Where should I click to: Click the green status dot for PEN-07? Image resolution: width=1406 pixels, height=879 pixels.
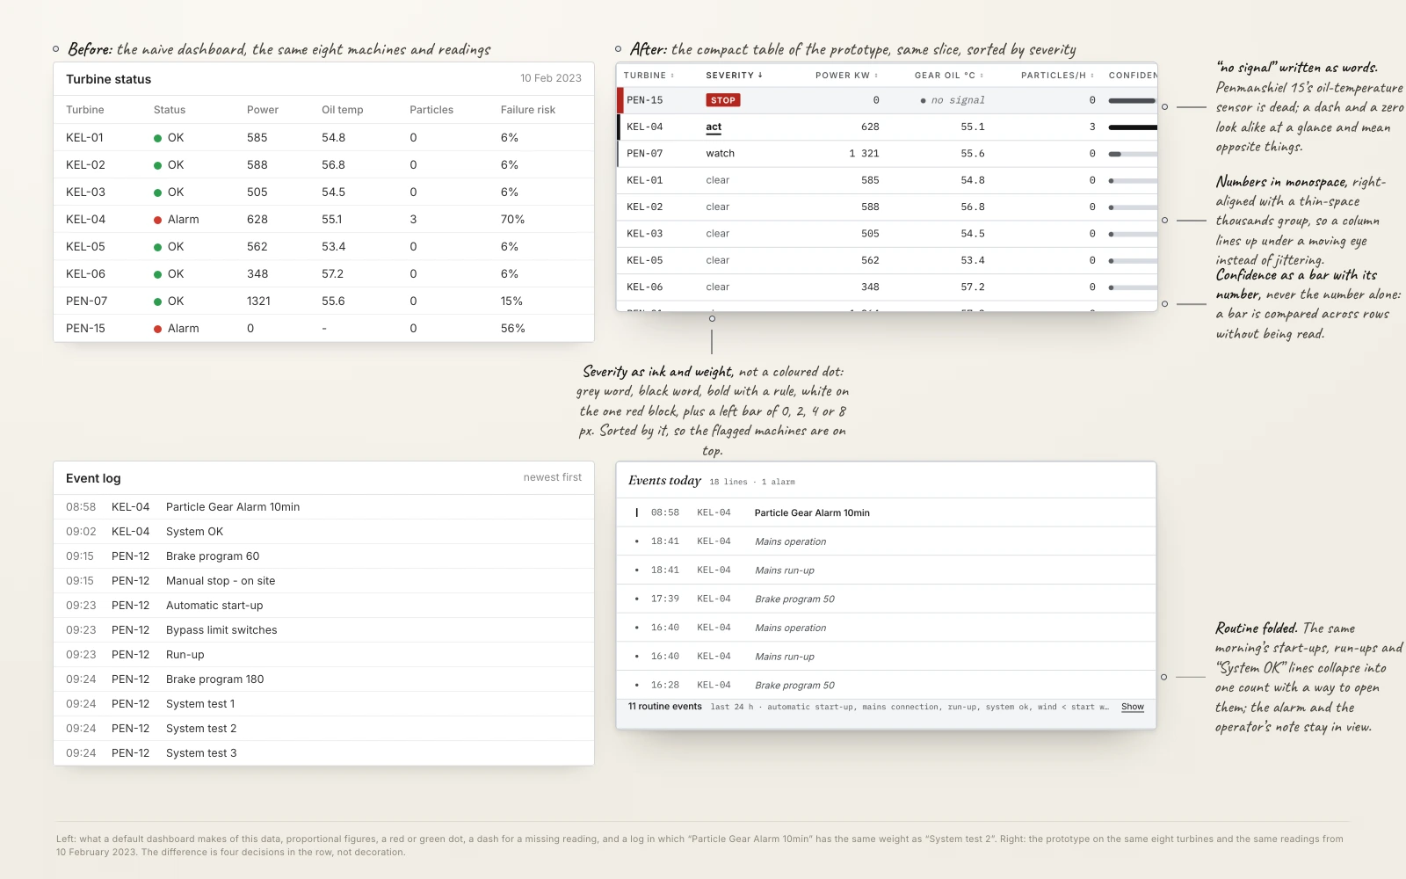[157, 301]
